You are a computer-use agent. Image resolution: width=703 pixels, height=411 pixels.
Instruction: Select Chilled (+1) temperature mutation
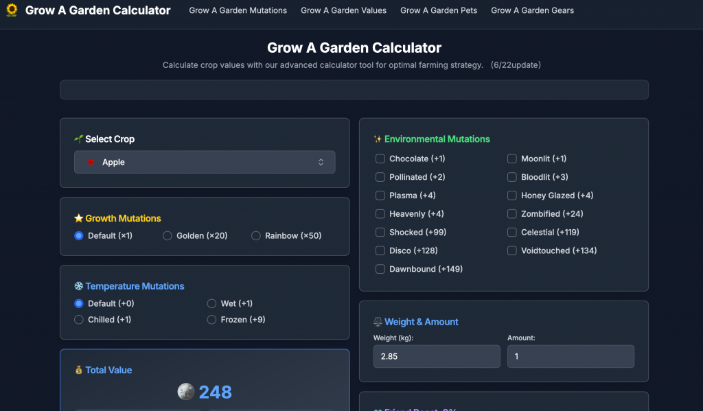click(x=79, y=320)
